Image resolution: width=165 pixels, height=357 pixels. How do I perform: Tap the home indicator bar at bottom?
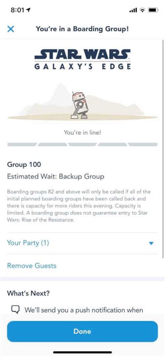pyautogui.click(x=82, y=352)
